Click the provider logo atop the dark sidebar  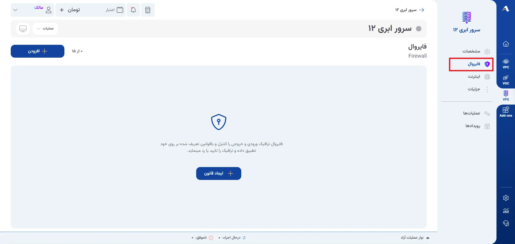[506, 9]
